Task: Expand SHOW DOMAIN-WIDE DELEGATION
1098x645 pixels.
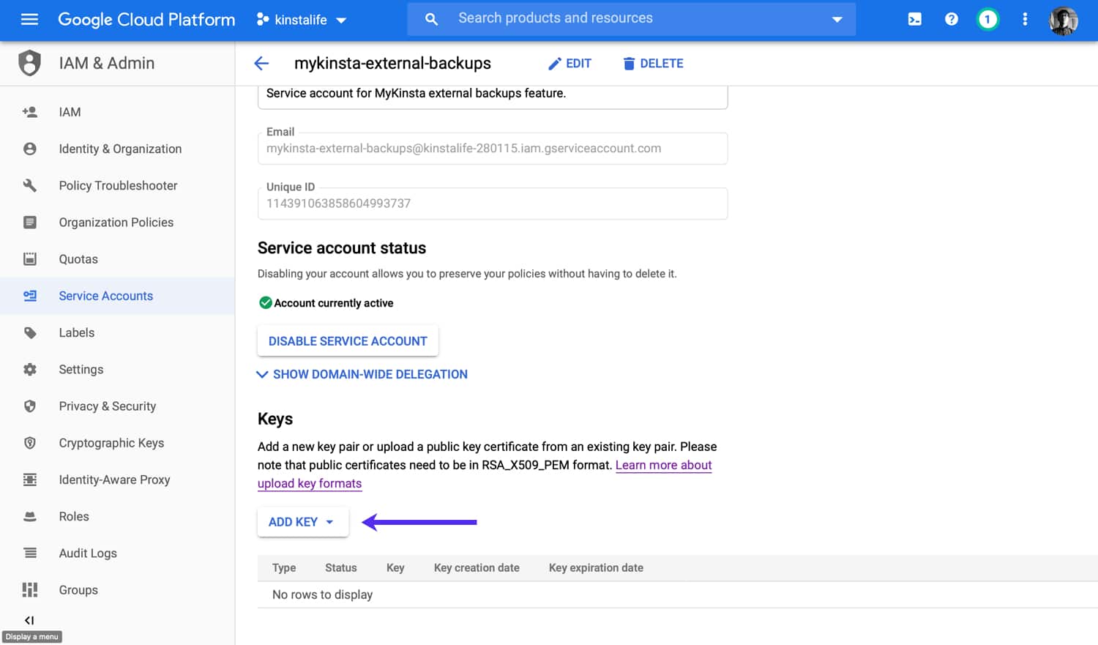Action: click(362, 374)
